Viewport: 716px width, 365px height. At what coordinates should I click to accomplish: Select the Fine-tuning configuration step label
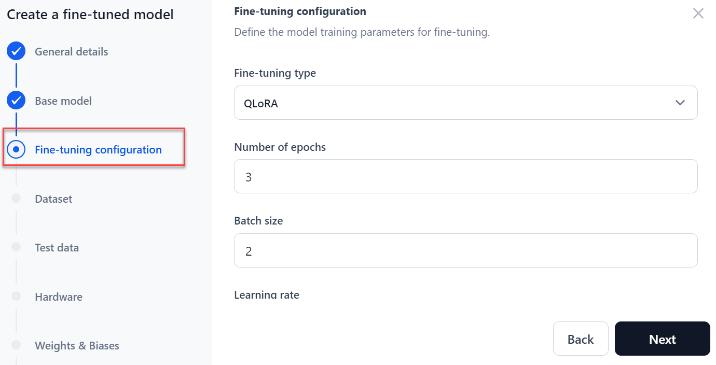pos(98,150)
